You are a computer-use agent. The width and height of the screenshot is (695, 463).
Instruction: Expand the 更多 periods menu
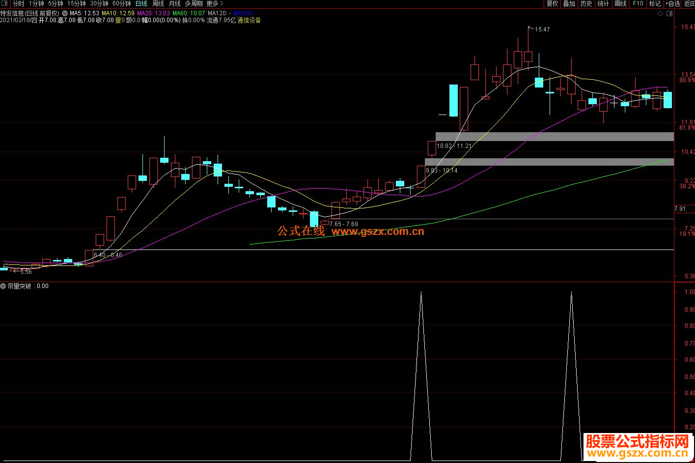215,3
